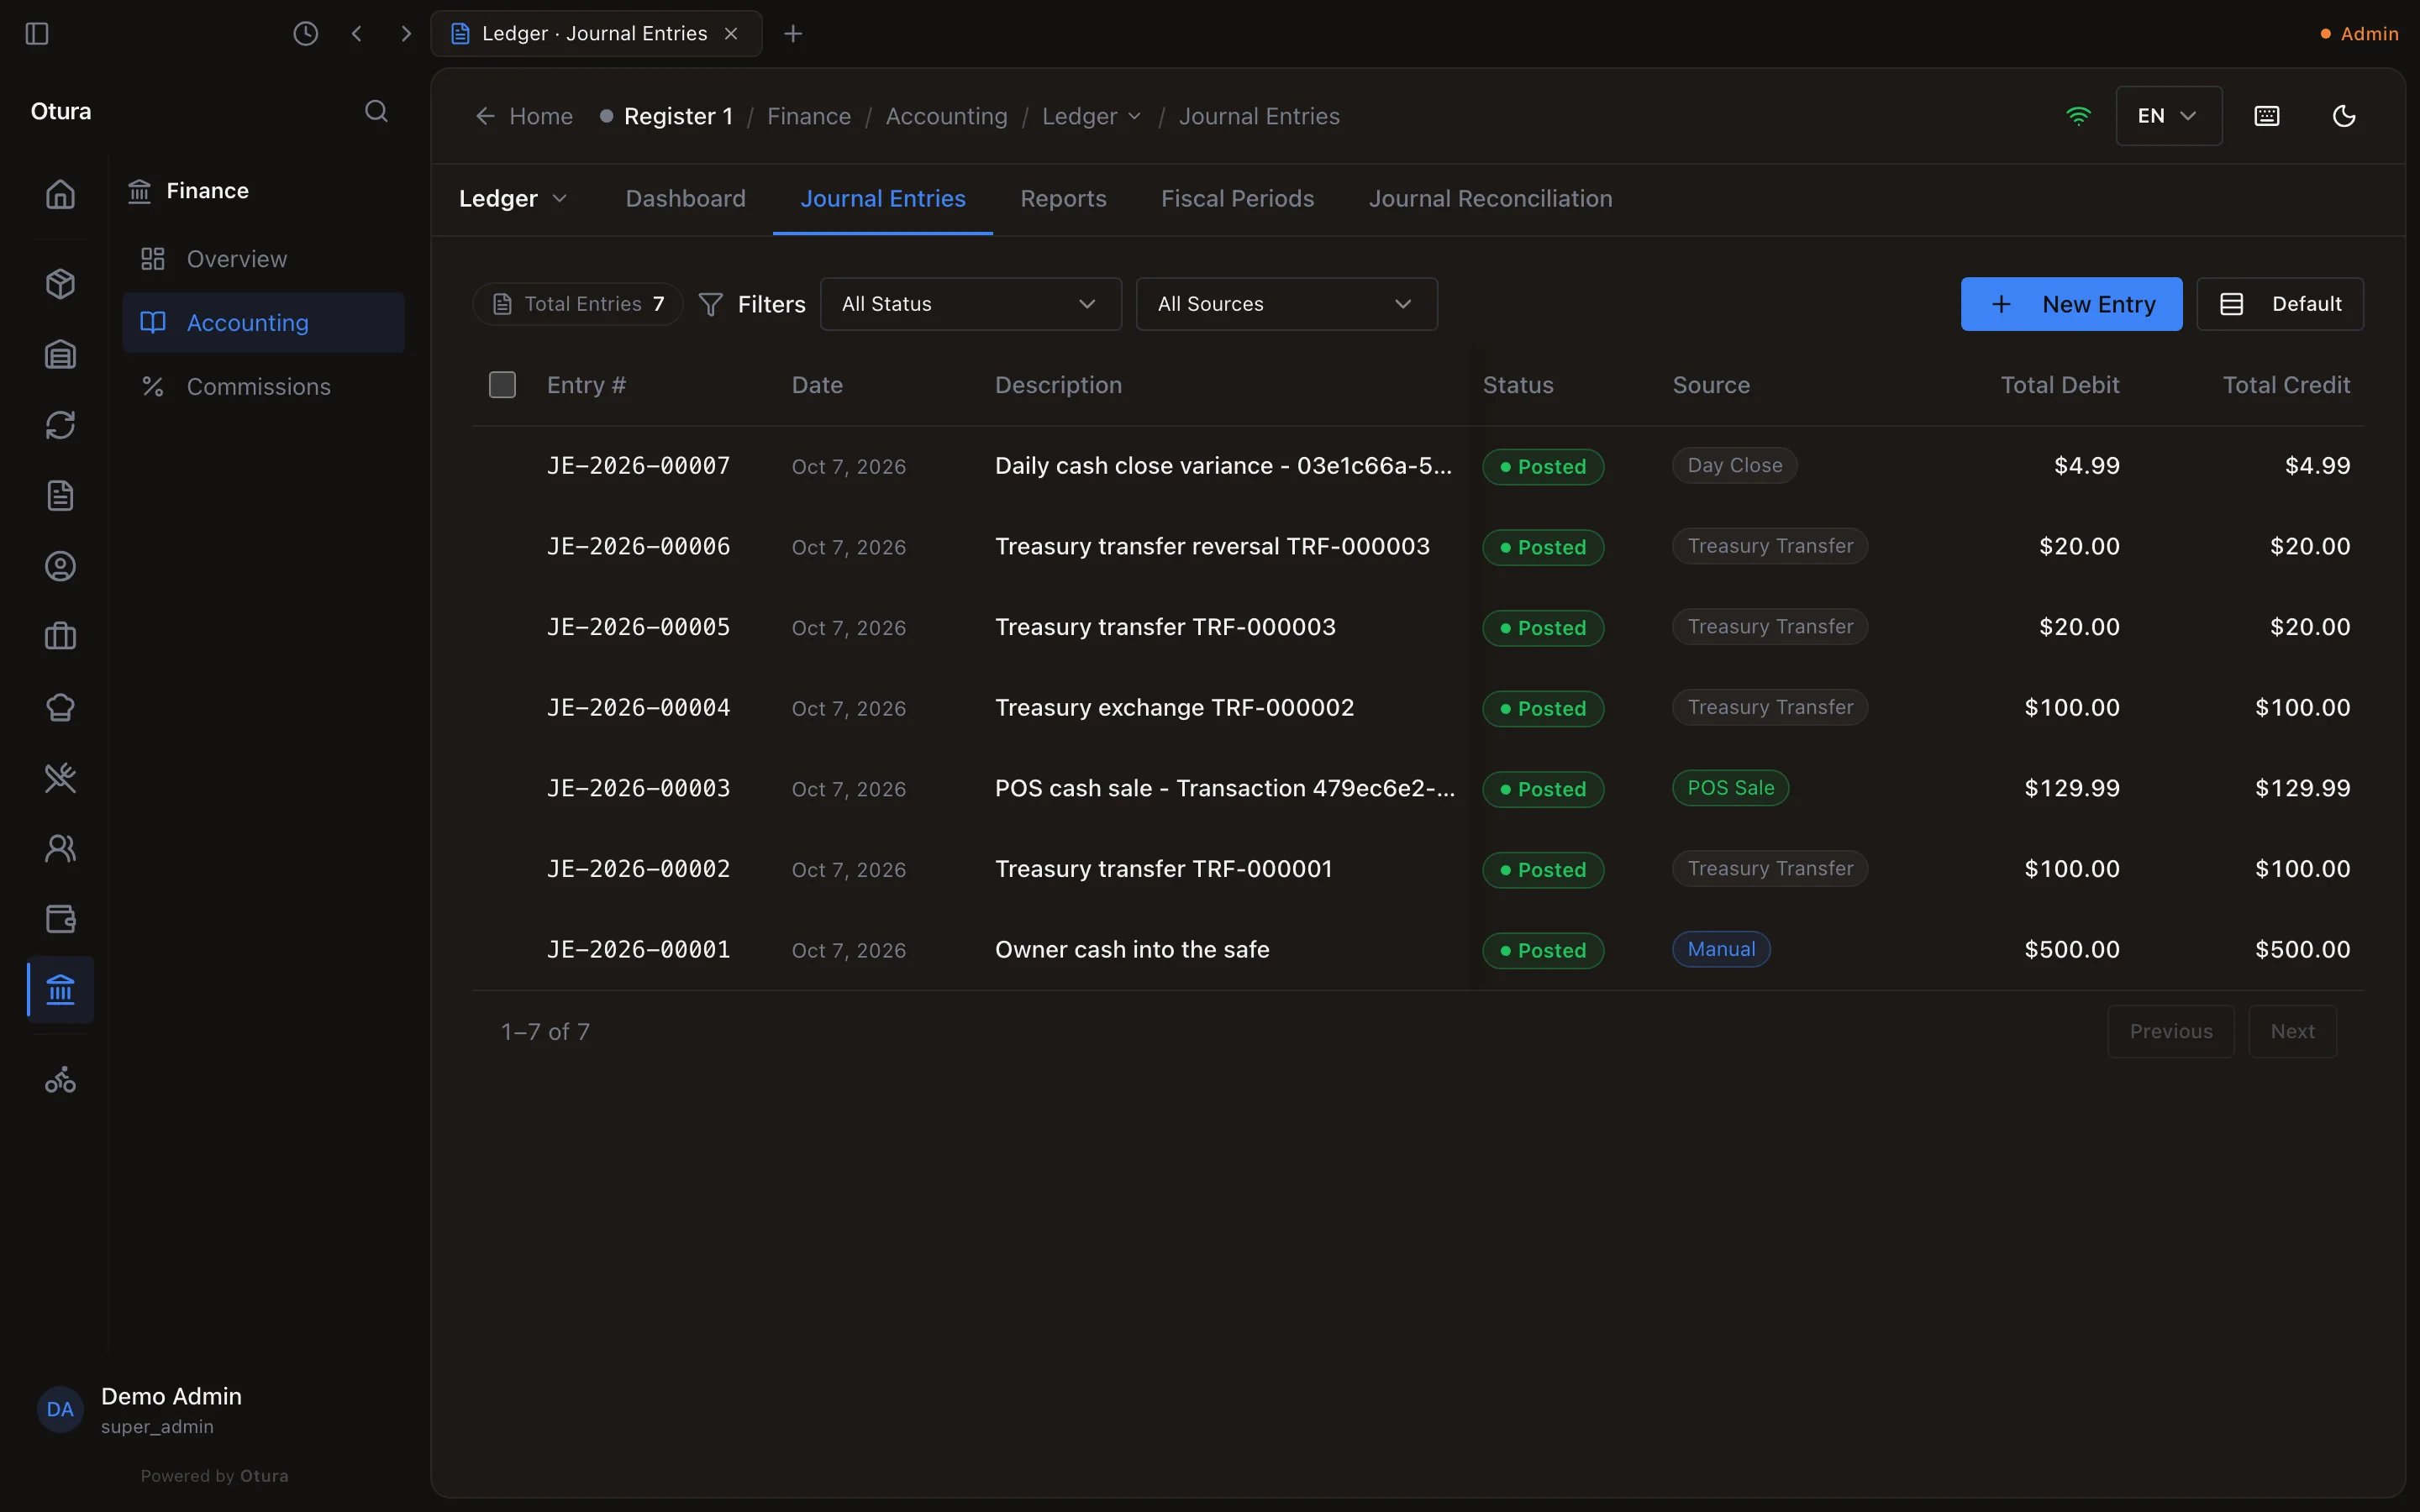Open the on-screen keyboard icon
This screenshot has height=1512, width=2420.
pos(2266,116)
